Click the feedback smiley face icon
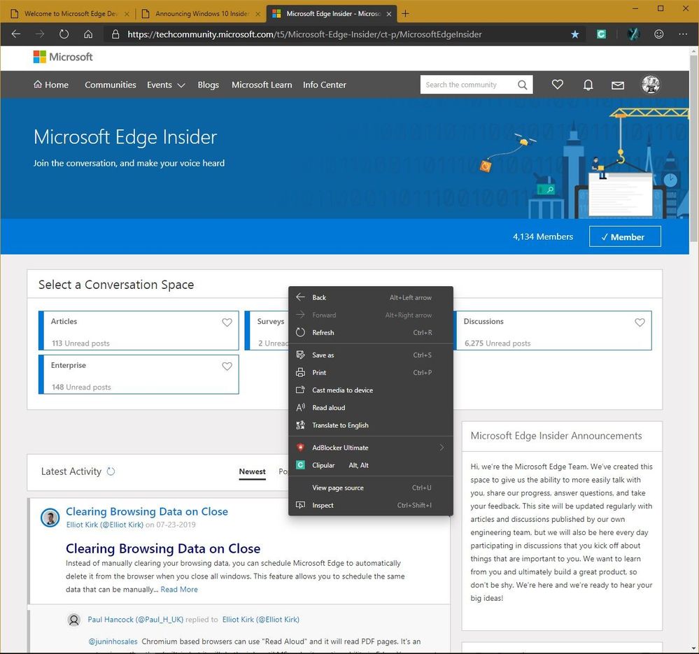Screen dimensions: 699x654 coord(659,34)
